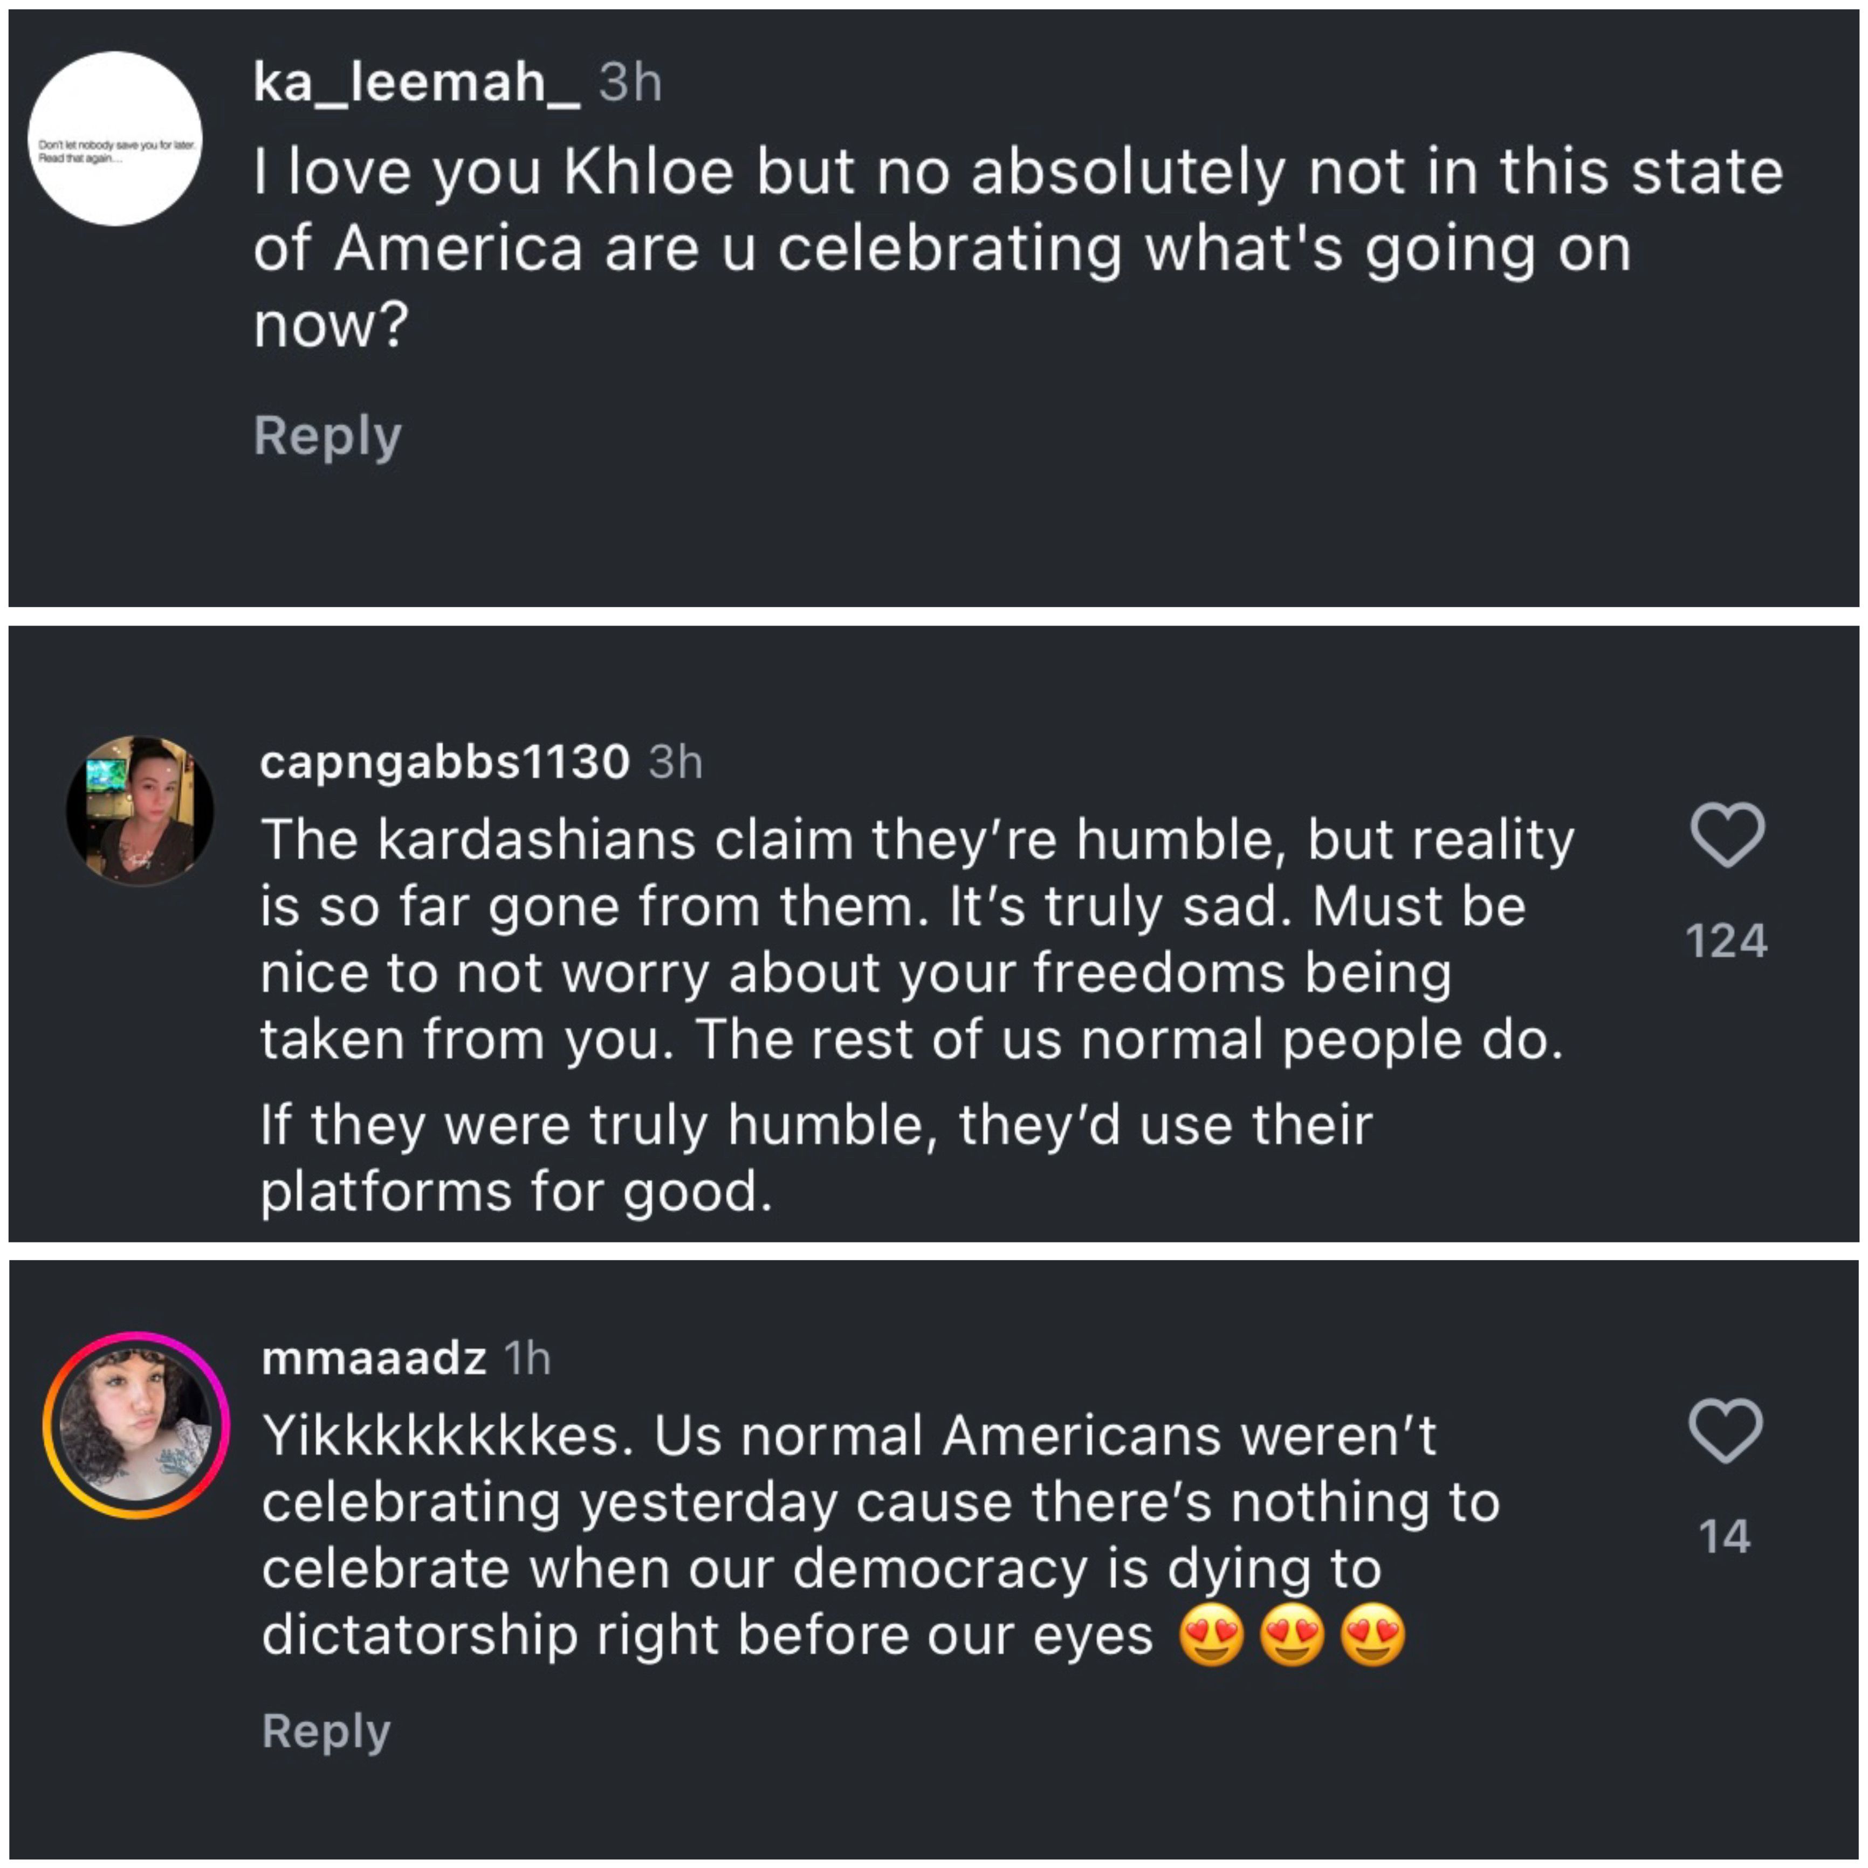Image resolution: width=1868 pixels, height=1868 pixels.
Task: Click the ka_leemah_ username
Action: coord(416,83)
